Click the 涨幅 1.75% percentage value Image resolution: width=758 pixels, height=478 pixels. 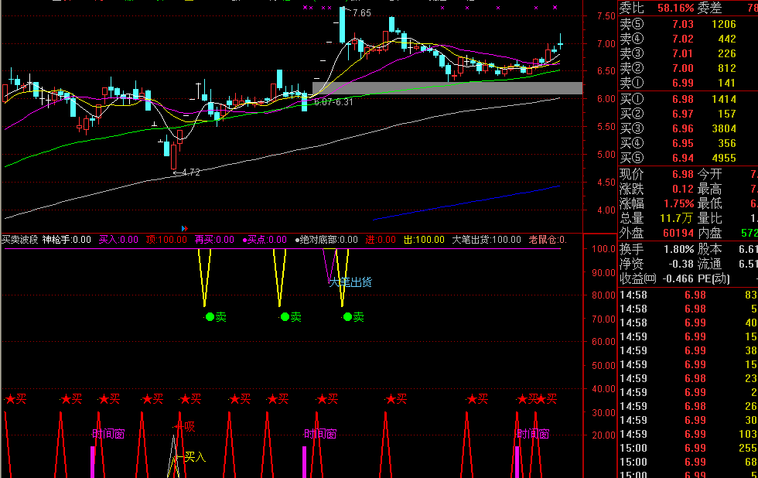679,203
